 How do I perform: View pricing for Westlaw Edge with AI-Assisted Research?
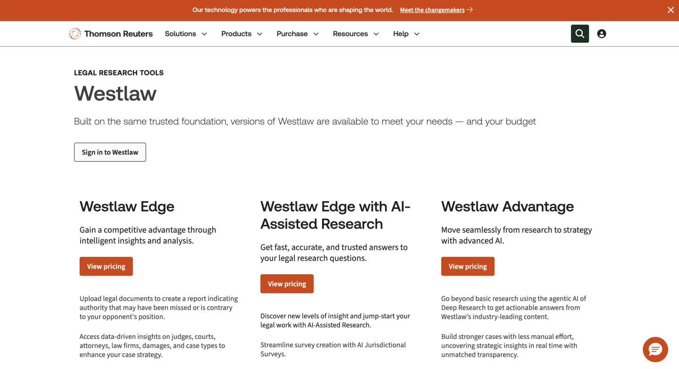(287, 284)
